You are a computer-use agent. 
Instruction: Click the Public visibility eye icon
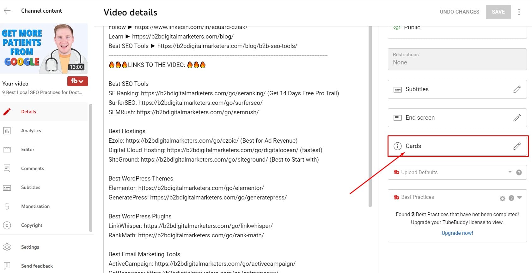coord(397,27)
